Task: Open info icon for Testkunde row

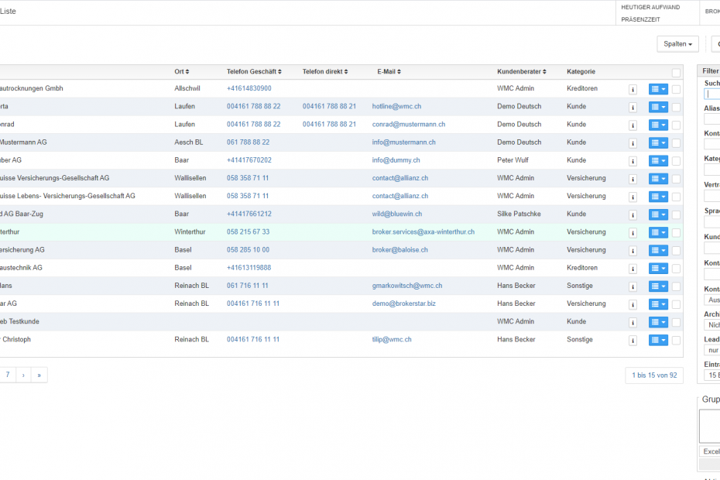Action: coord(633,322)
